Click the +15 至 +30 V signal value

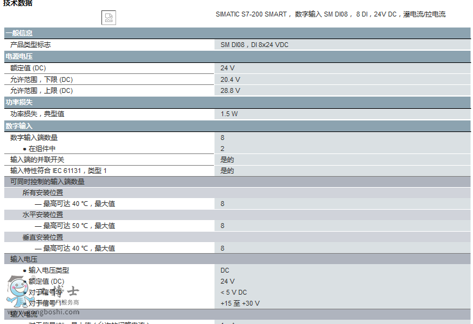click(240, 303)
